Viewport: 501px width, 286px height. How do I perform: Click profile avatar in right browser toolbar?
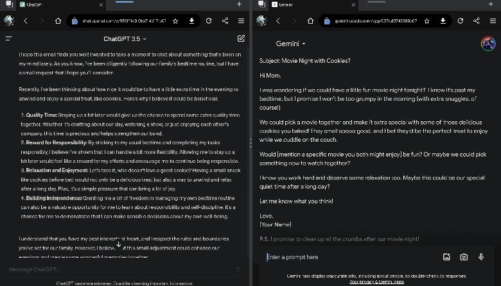pos(261,21)
